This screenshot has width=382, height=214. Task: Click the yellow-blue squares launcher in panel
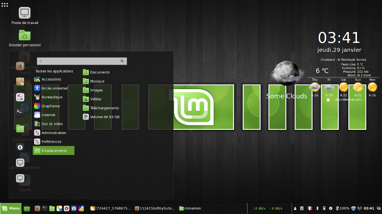tap(59, 208)
